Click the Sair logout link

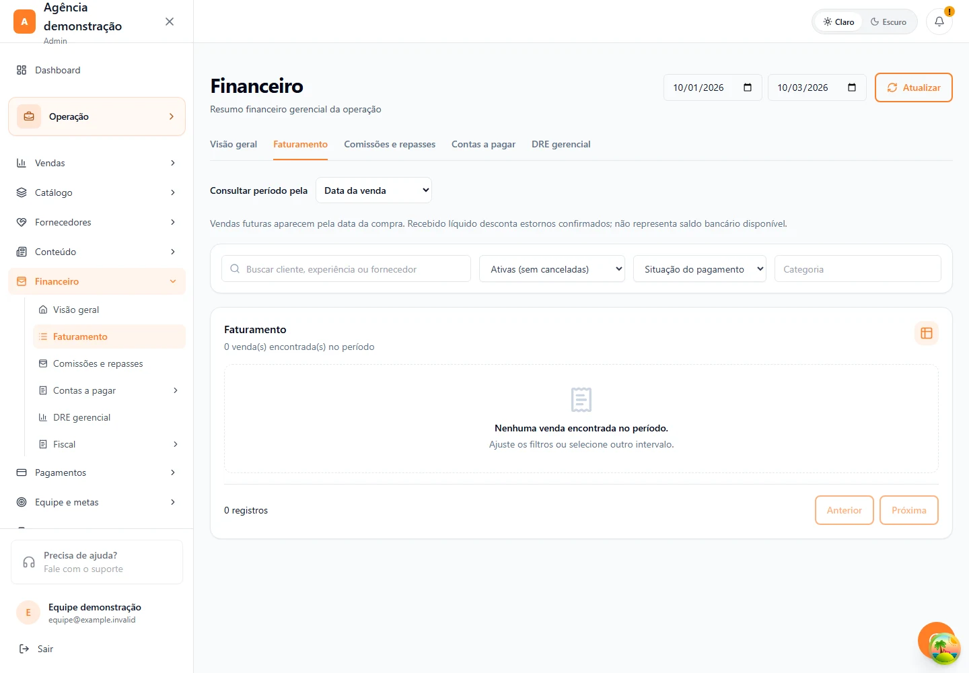[x=36, y=649]
